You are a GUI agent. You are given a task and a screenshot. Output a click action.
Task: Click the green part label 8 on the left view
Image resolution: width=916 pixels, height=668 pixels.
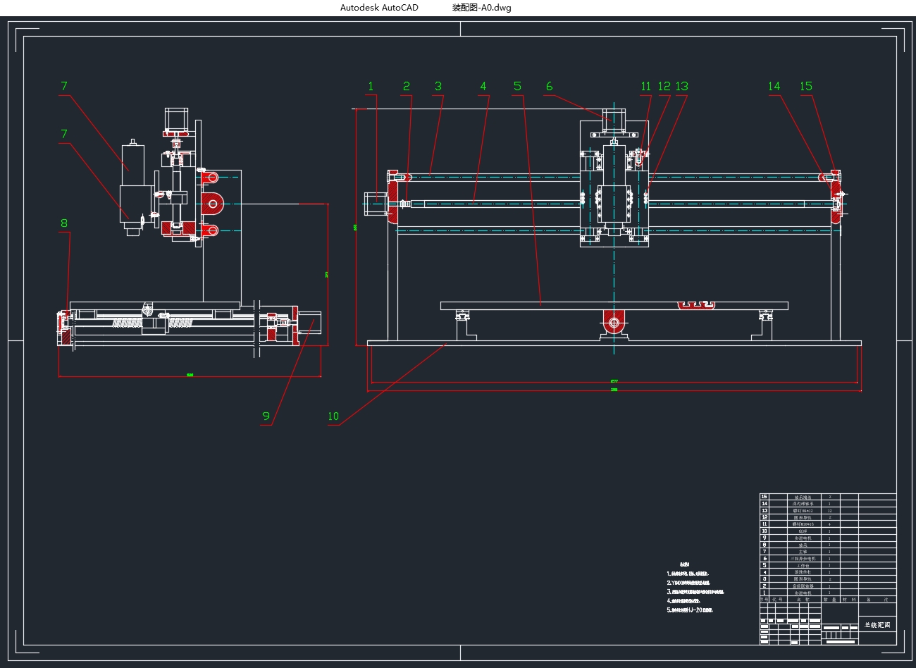coord(64,224)
